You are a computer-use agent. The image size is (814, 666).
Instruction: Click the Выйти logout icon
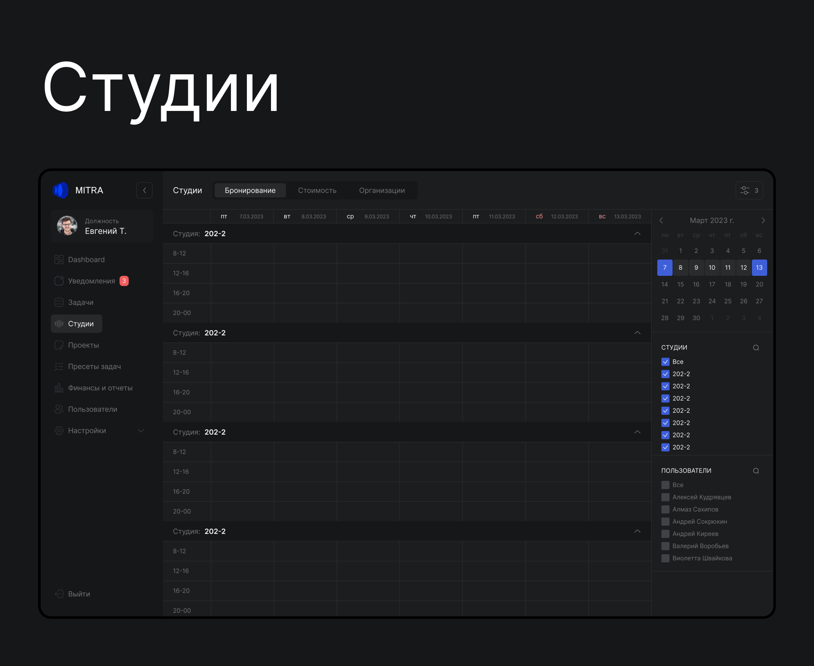click(59, 594)
